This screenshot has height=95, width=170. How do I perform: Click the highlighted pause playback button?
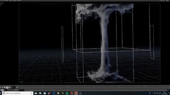pos(7,87)
